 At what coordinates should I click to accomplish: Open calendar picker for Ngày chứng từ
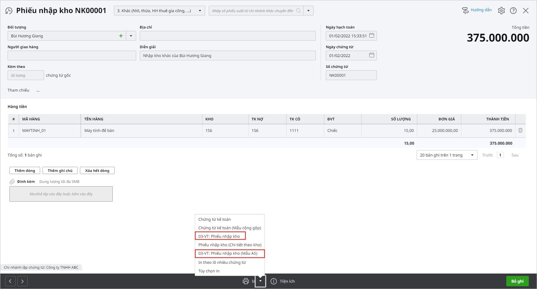[372, 55]
